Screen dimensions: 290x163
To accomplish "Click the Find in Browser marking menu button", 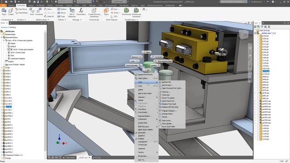I will [134, 65].
